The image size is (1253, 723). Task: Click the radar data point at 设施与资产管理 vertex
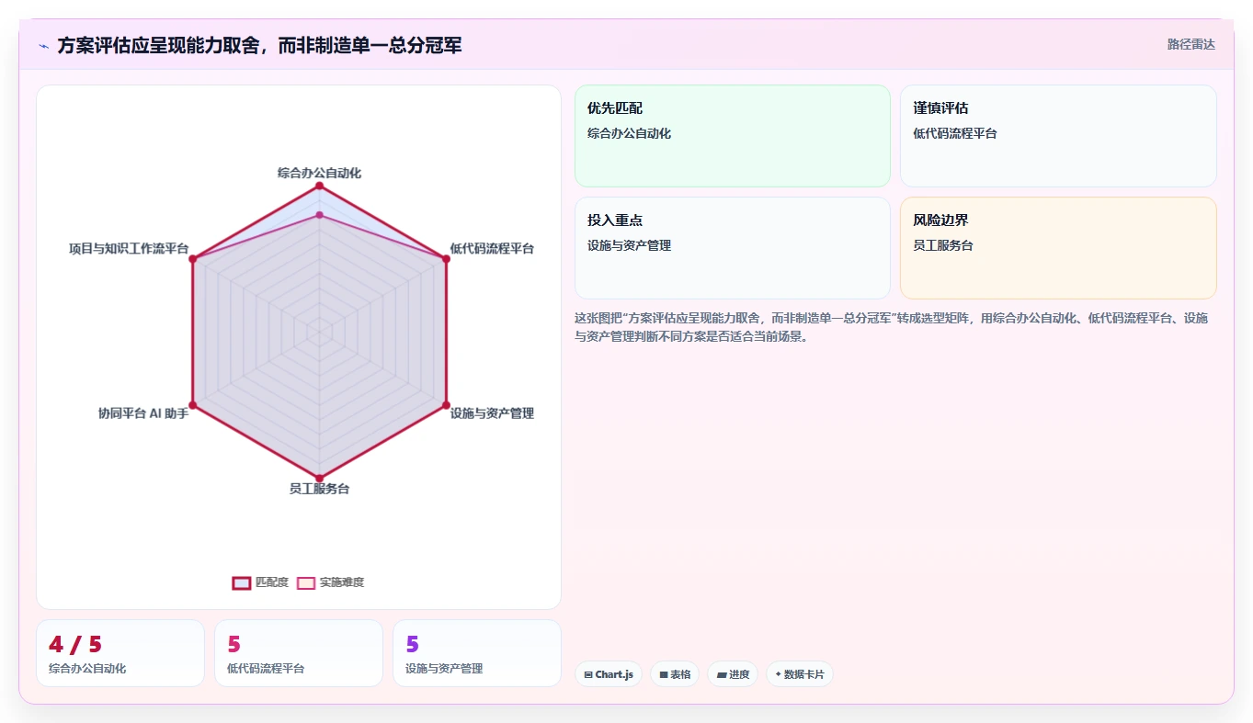click(x=446, y=405)
